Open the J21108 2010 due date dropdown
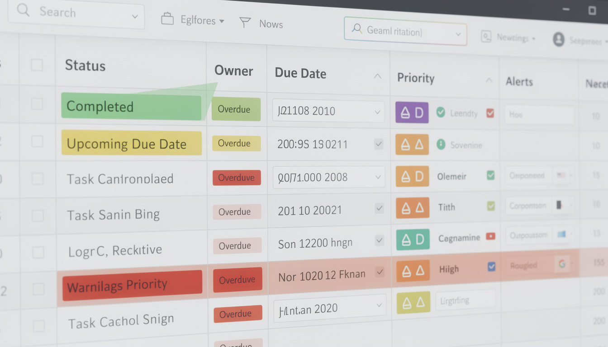The height and width of the screenshot is (347, 608). click(378, 112)
